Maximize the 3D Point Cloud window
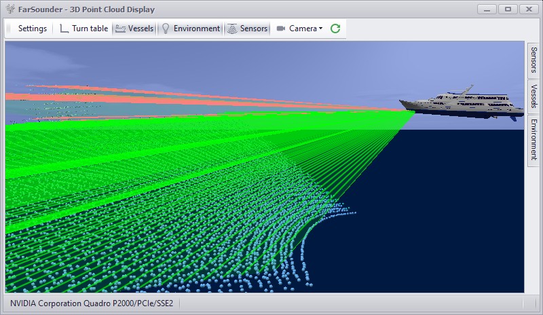Image resolution: width=543 pixels, height=315 pixels. pyautogui.click(x=508, y=9)
